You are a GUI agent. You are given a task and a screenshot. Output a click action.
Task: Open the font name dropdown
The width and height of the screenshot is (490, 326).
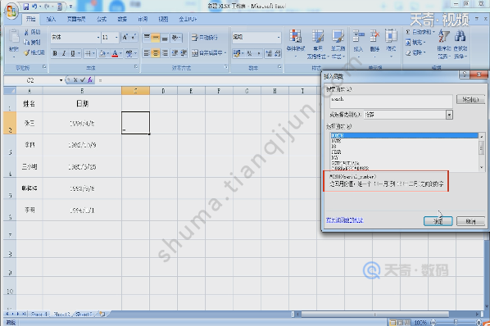tap(98, 38)
